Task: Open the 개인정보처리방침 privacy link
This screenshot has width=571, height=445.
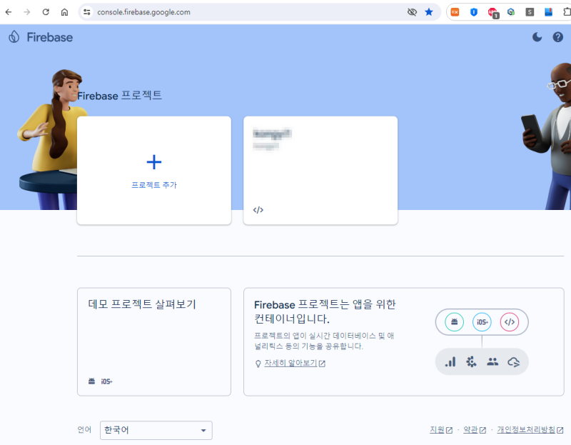Action: (526, 430)
